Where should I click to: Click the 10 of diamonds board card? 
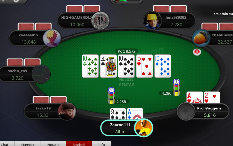tap(163, 66)
